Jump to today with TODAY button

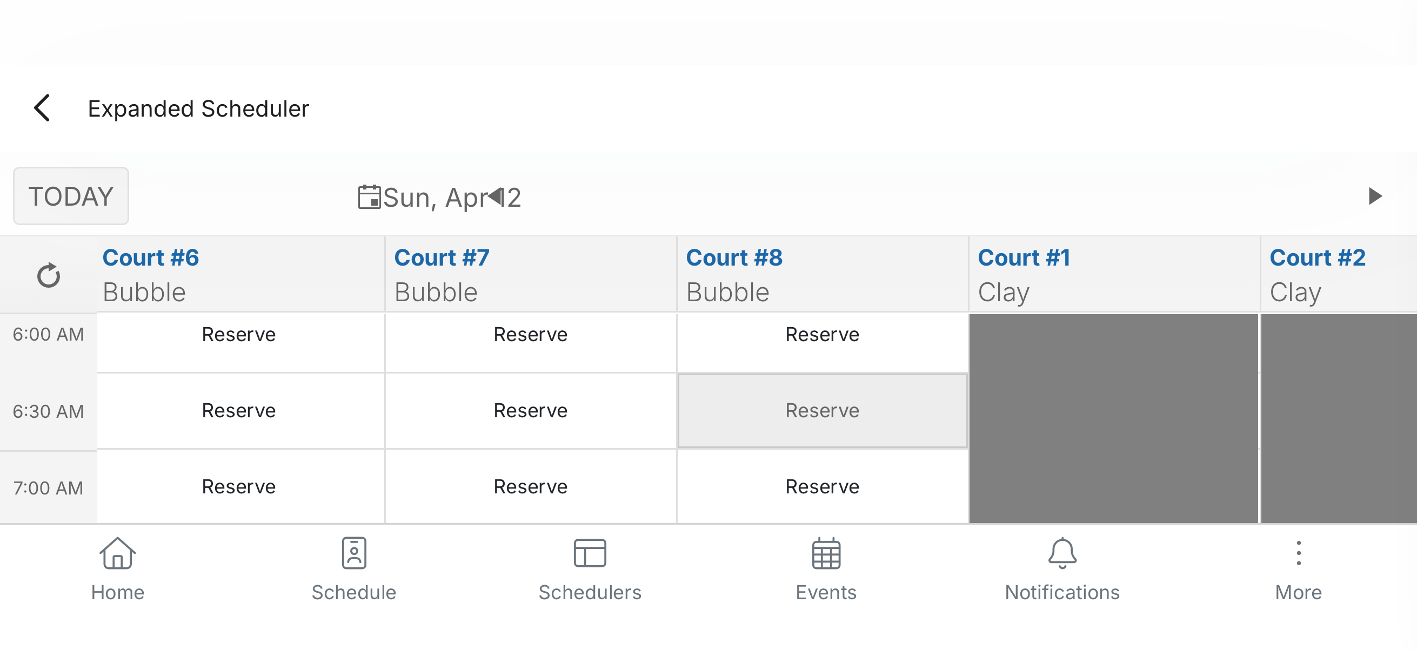[x=71, y=196]
